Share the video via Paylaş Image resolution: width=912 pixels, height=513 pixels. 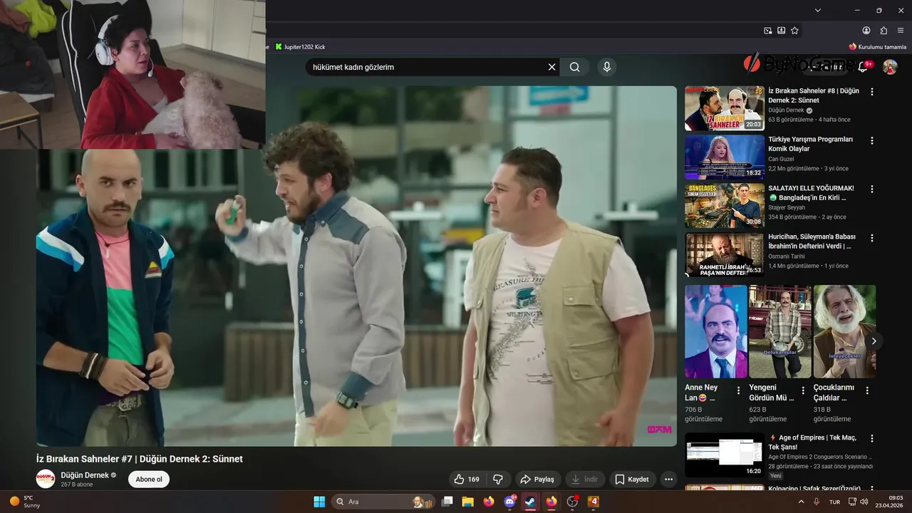[x=537, y=480]
